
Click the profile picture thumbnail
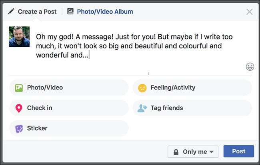point(20,37)
